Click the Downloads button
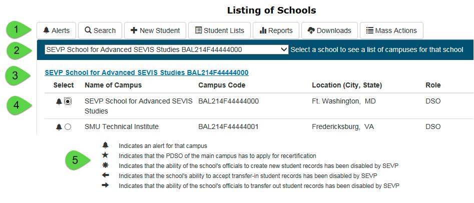Viewport: 474px width, 203px height. pyautogui.click(x=329, y=30)
